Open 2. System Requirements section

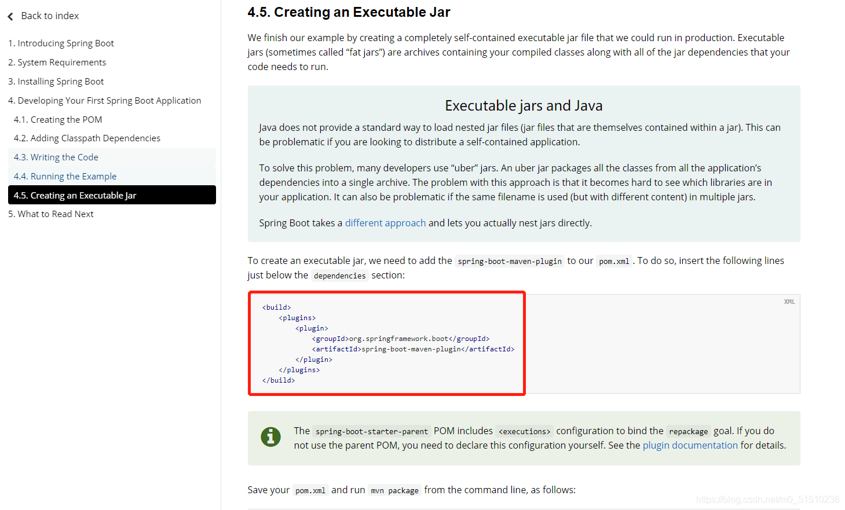[x=57, y=63]
